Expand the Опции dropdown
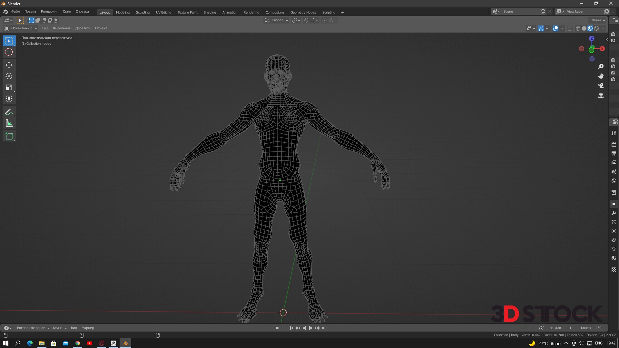The width and height of the screenshot is (619, 348). pyautogui.click(x=597, y=20)
